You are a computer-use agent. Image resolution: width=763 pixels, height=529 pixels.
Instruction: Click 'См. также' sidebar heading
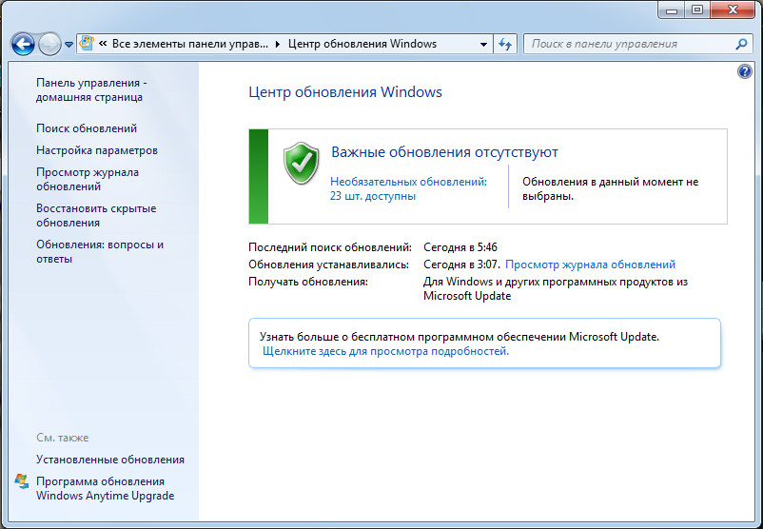pyautogui.click(x=62, y=438)
